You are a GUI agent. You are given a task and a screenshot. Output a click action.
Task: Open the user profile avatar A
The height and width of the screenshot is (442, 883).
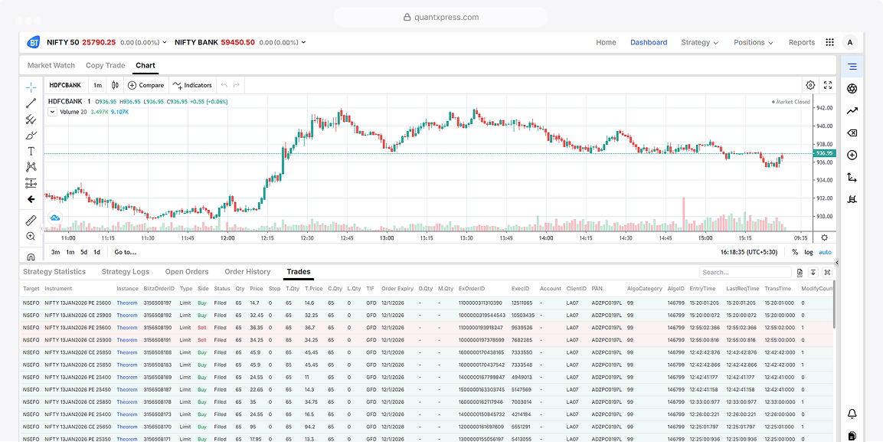pyautogui.click(x=850, y=42)
